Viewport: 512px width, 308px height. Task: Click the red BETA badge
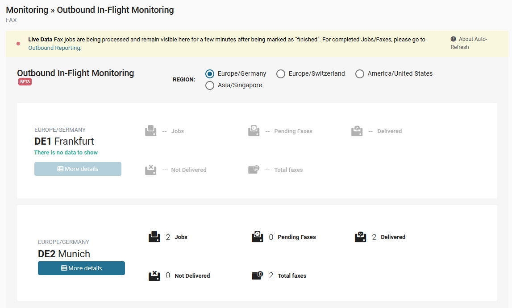tap(25, 82)
